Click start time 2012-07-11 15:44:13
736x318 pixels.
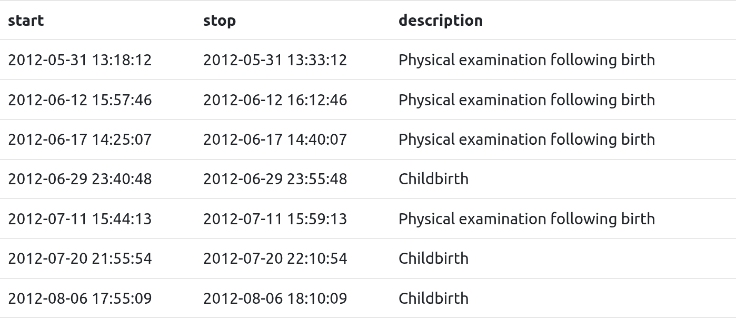pyautogui.click(x=79, y=219)
